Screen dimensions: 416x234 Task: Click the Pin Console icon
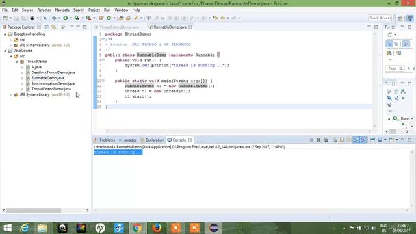372,140
